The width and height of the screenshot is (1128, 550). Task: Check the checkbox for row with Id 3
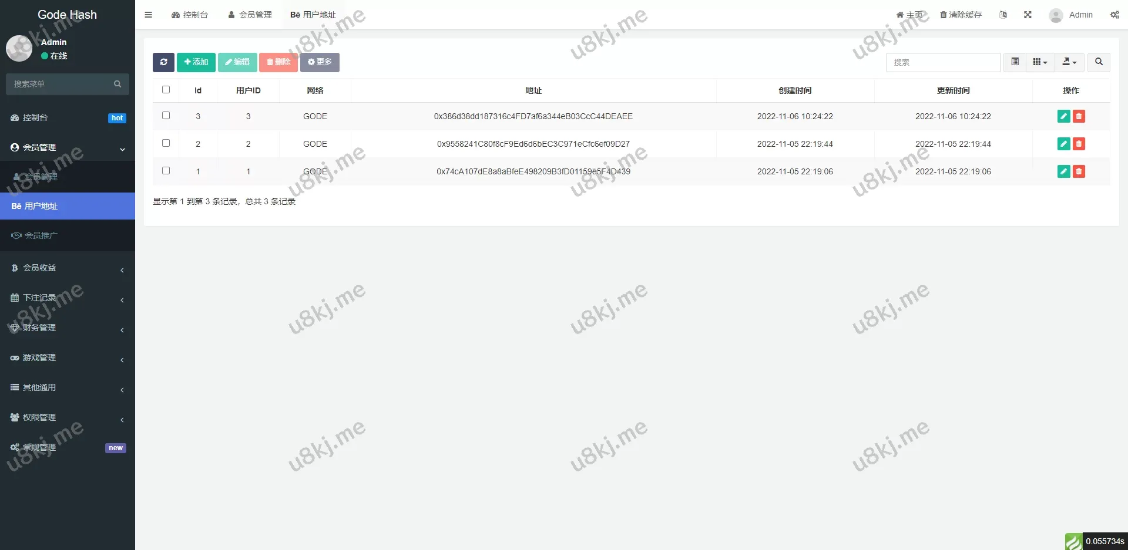pos(166,116)
